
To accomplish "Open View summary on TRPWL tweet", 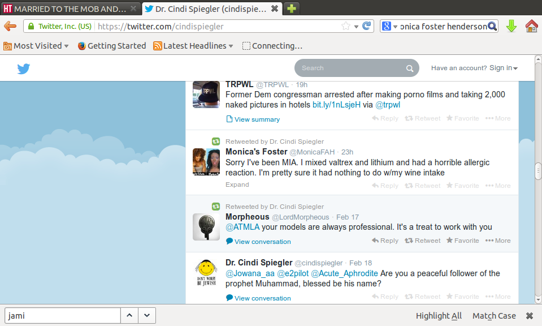I will tap(253, 119).
